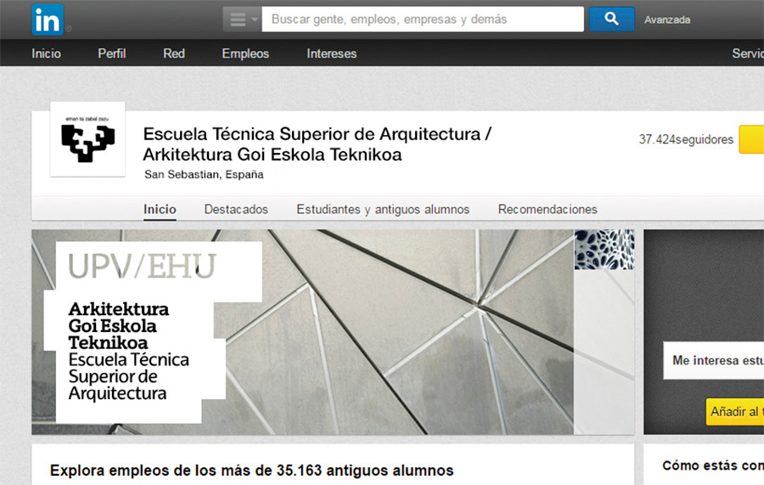
Task: Click the 'Cómo estás con...' heading
Action: [713, 465]
